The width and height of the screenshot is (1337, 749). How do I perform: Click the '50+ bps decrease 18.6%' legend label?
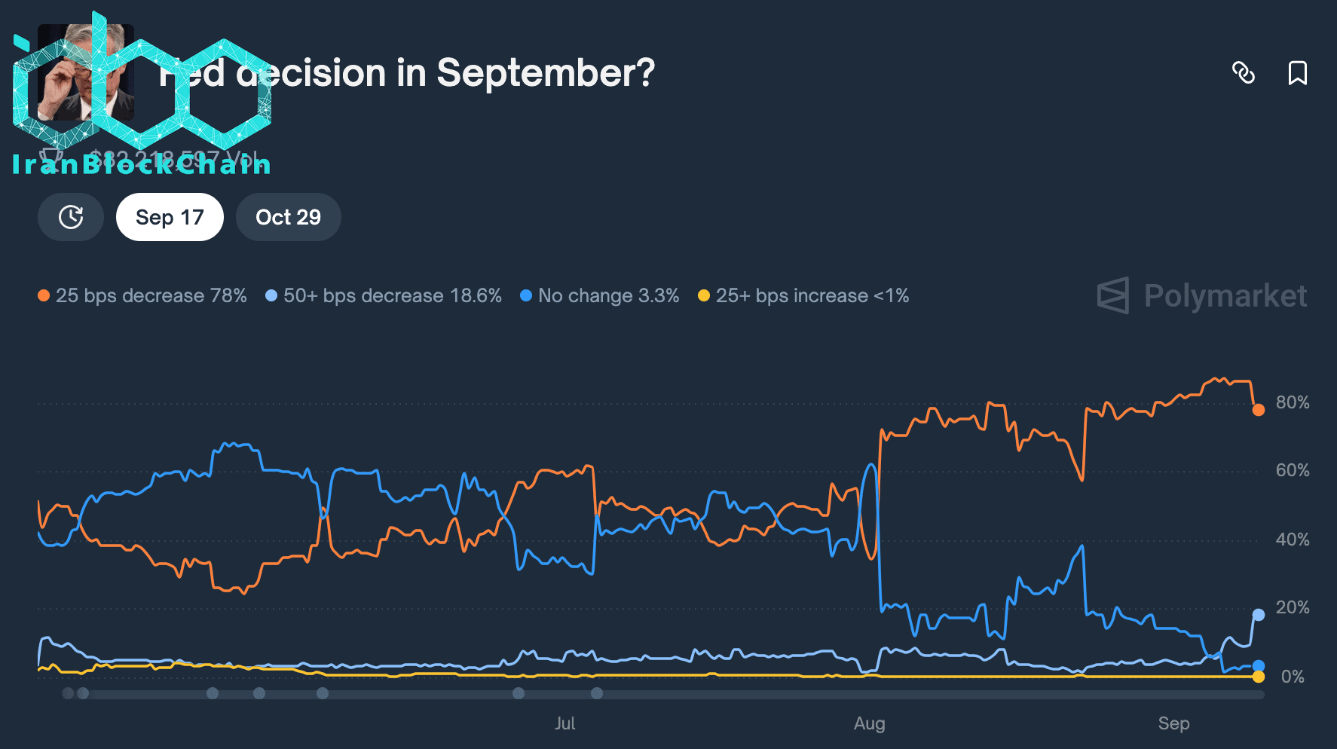[392, 295]
